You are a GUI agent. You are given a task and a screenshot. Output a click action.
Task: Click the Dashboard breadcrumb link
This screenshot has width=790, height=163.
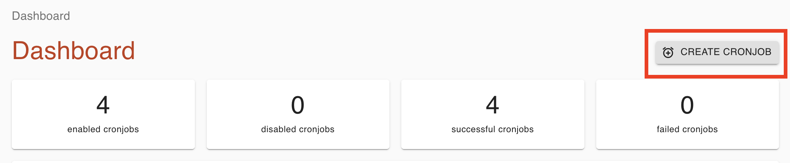click(x=41, y=16)
